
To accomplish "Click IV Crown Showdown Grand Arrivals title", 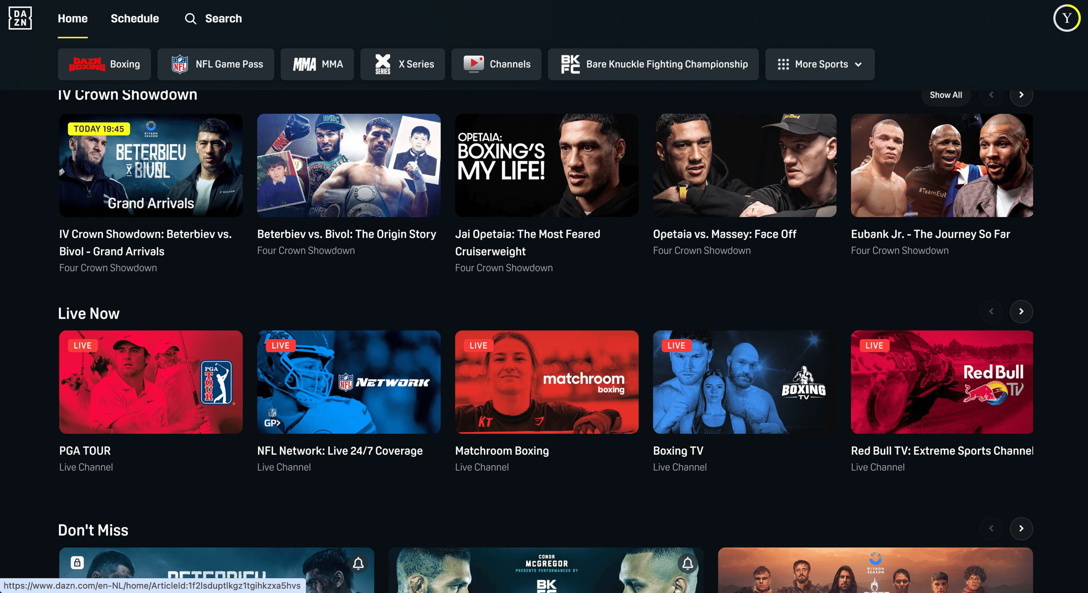I will (146, 243).
